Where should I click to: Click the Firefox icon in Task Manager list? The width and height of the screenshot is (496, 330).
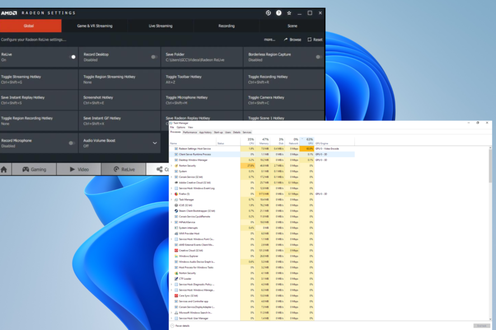[176, 194]
